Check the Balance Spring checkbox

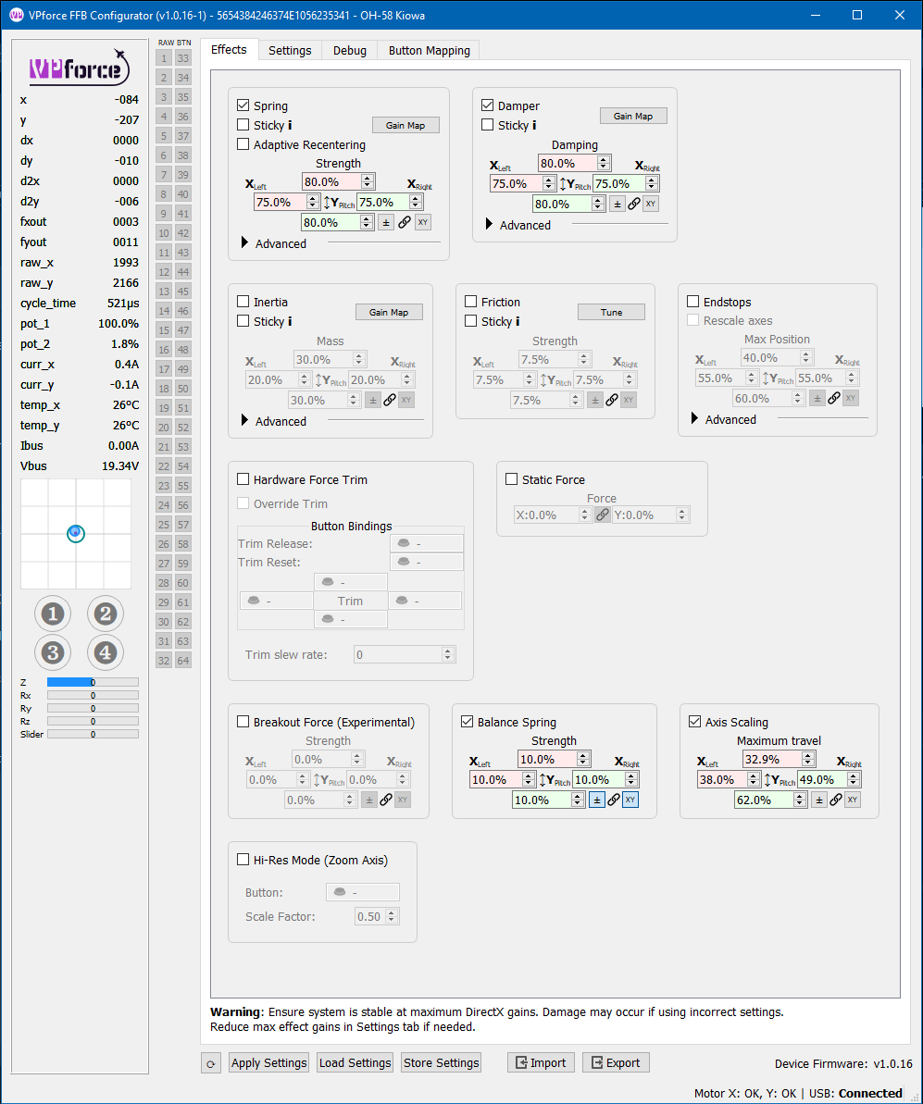tap(467, 722)
